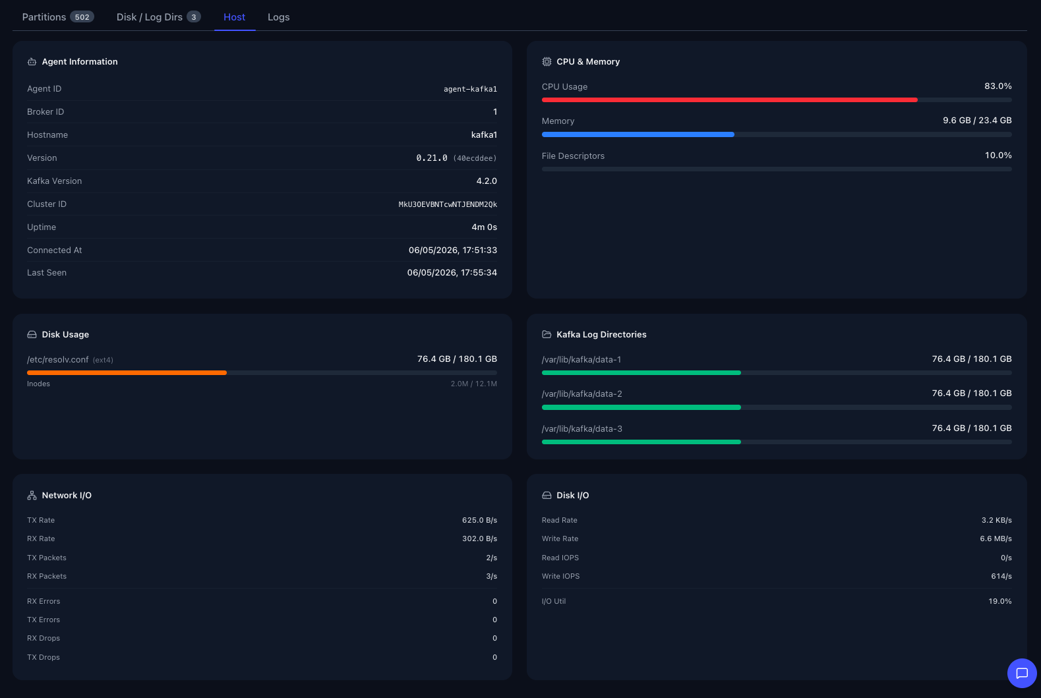The height and width of the screenshot is (698, 1041).
Task: Click the Disk Usage drive icon
Action: click(32, 335)
